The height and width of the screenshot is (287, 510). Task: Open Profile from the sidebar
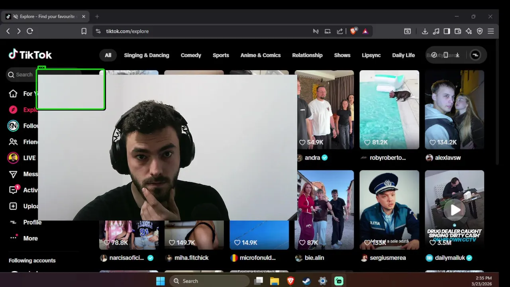pyautogui.click(x=25, y=222)
